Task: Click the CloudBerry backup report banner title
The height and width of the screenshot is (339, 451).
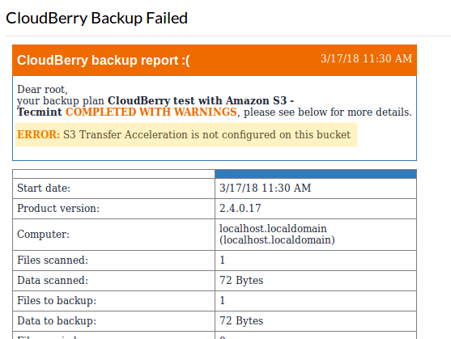Action: [x=104, y=61]
